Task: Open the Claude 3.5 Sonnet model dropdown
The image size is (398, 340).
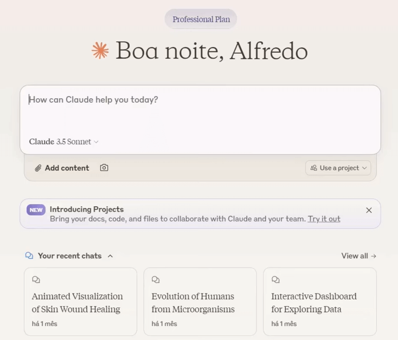Action: tap(63, 142)
